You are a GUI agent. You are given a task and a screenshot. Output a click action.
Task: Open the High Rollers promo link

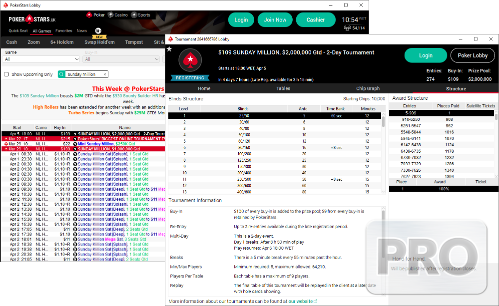45,107
